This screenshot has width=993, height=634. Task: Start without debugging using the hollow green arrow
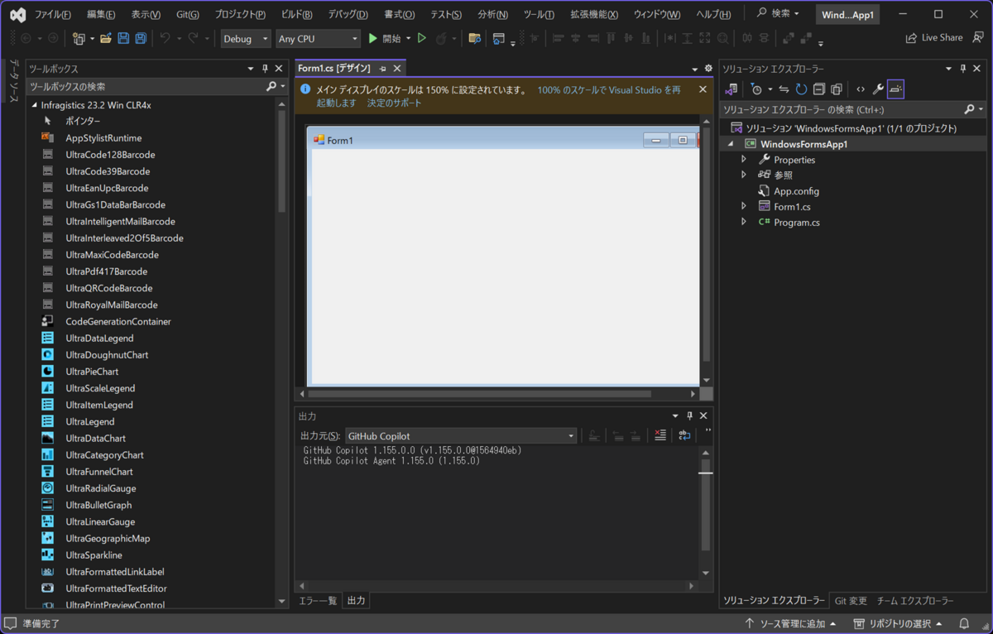click(422, 38)
